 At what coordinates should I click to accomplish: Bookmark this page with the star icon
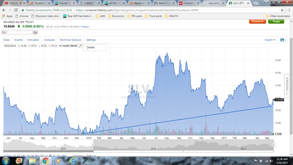(x=282, y=10)
